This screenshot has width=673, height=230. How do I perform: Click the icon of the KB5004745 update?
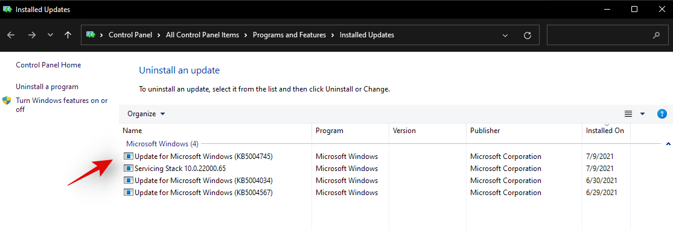click(129, 157)
